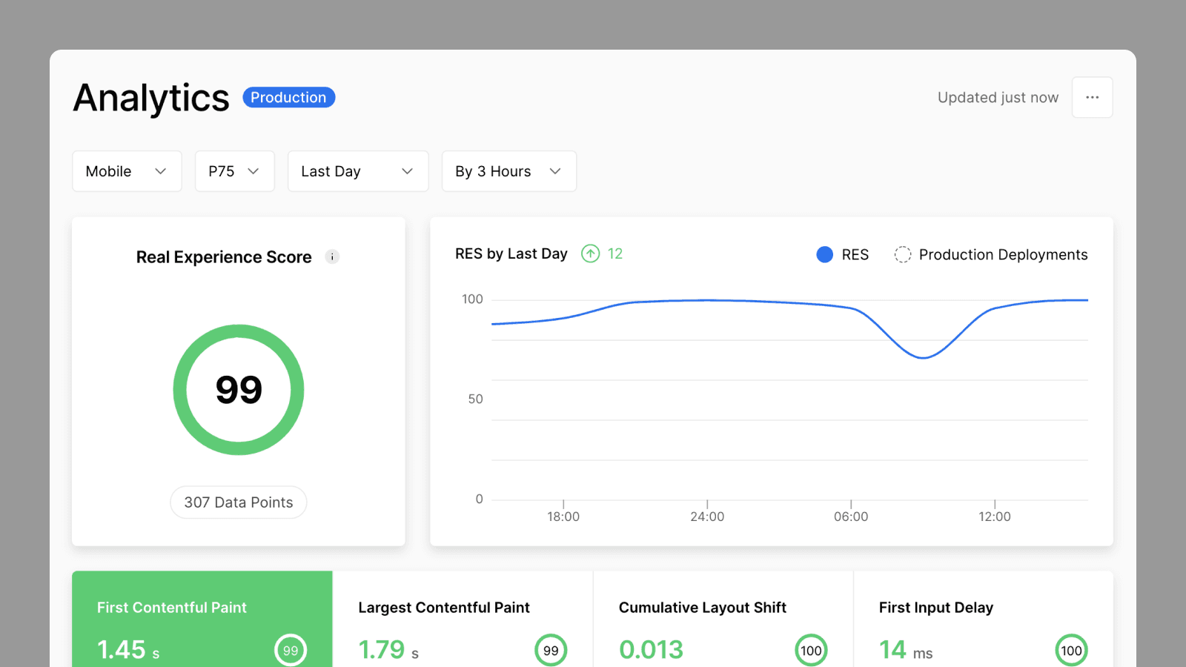The width and height of the screenshot is (1186, 667).
Task: Click the 307 Data Points button
Action: click(x=239, y=502)
